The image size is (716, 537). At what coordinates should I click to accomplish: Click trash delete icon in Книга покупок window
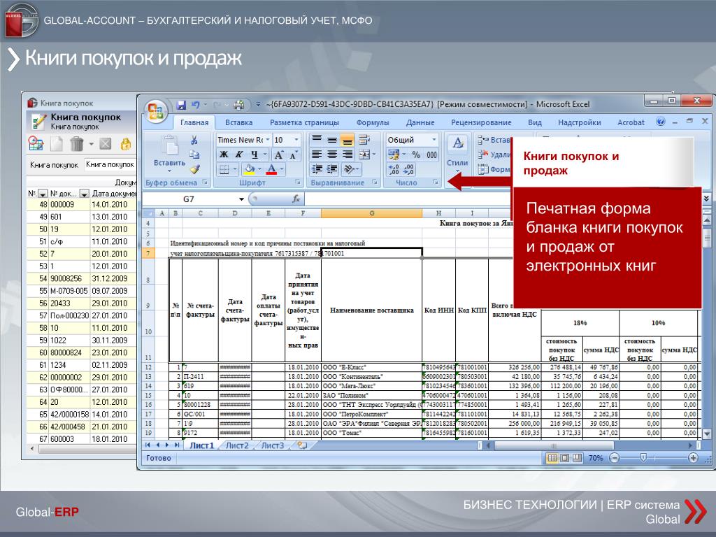pos(77,144)
